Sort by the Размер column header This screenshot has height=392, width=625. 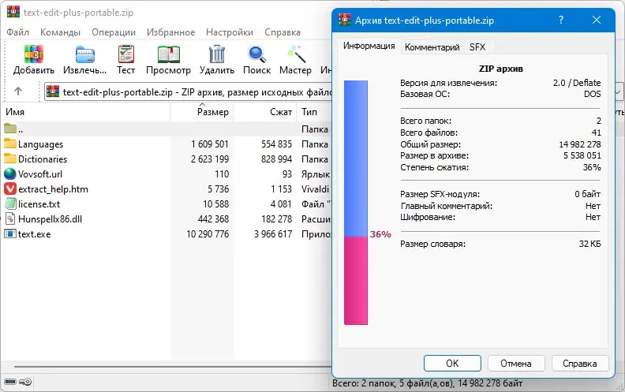[202, 112]
